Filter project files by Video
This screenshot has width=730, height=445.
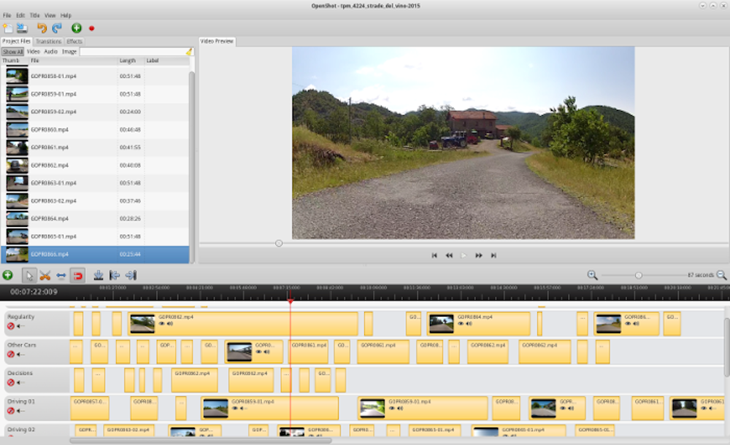pyautogui.click(x=34, y=52)
